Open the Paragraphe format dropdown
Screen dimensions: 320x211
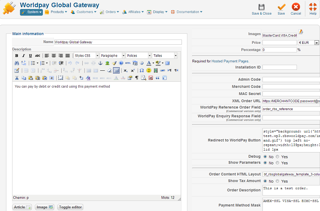(112, 56)
